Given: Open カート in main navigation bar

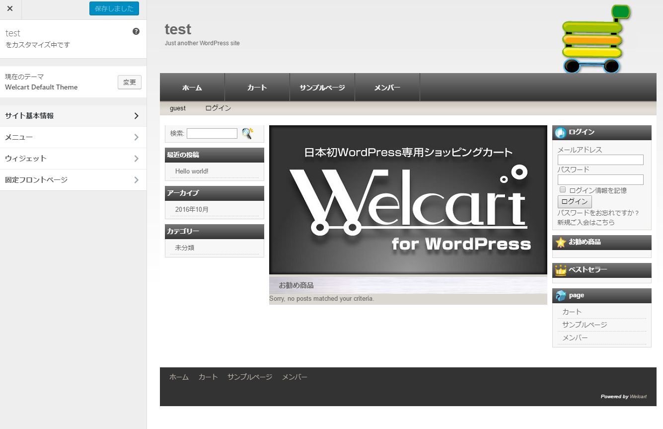Looking at the screenshot, I should point(257,87).
